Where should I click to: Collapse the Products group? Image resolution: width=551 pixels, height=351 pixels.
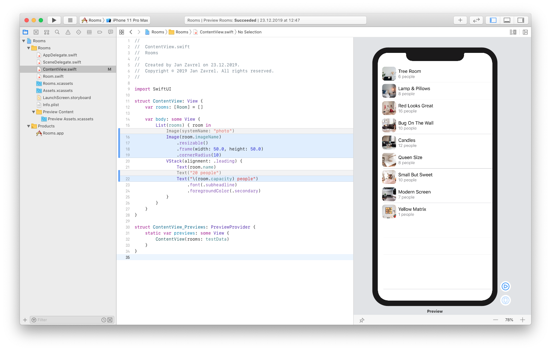pyautogui.click(x=28, y=126)
